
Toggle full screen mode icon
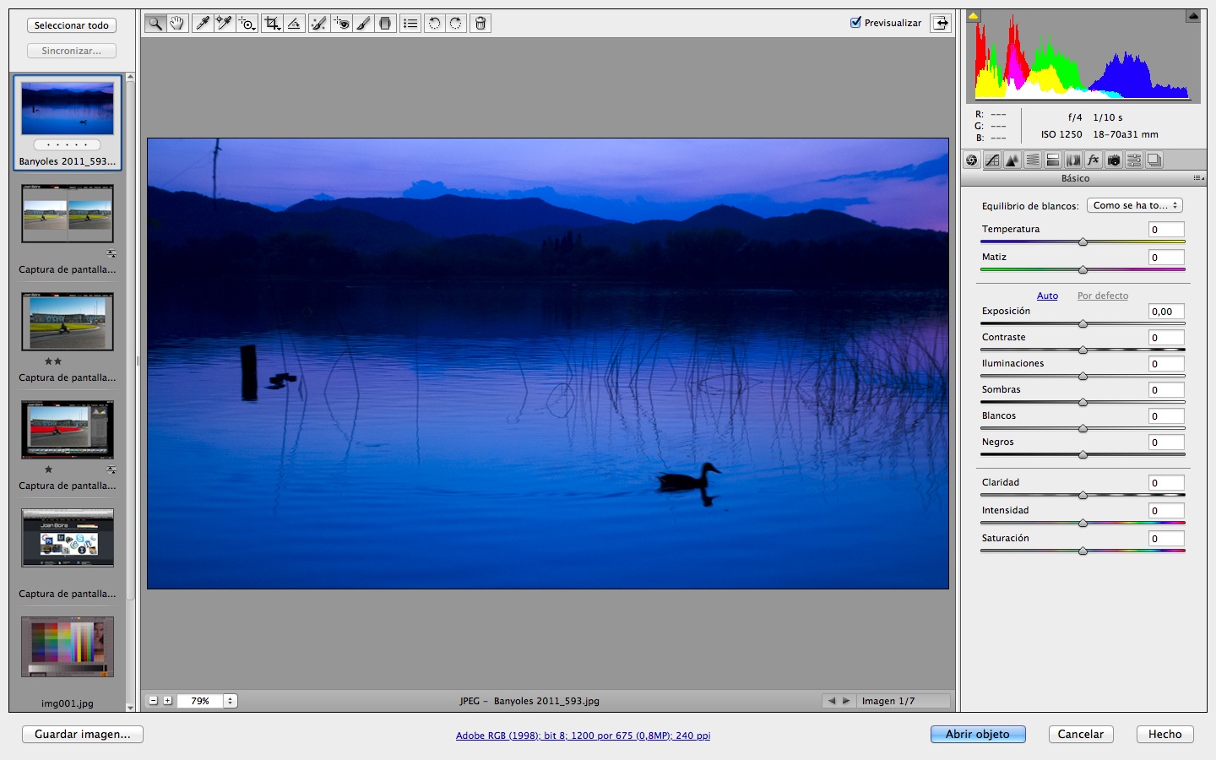click(940, 24)
